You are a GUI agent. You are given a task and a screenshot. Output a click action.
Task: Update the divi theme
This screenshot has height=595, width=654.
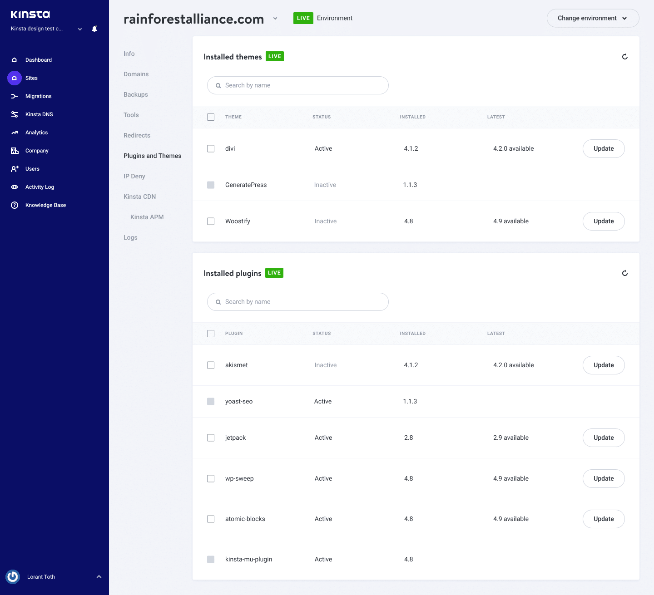604,149
